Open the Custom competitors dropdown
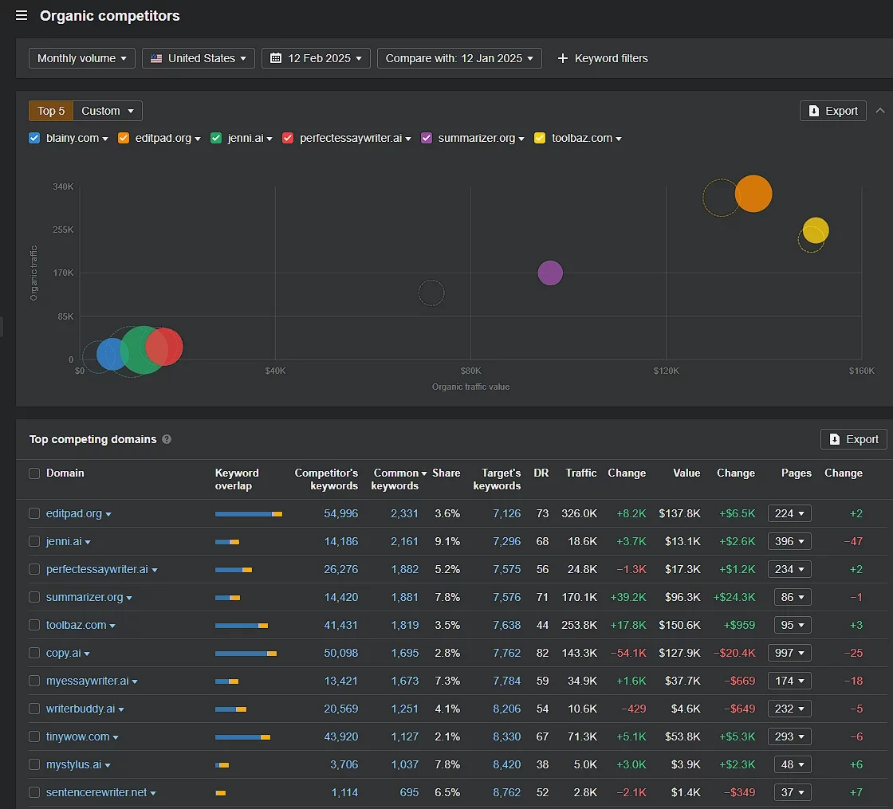Image resolution: width=893 pixels, height=809 pixels. click(108, 111)
